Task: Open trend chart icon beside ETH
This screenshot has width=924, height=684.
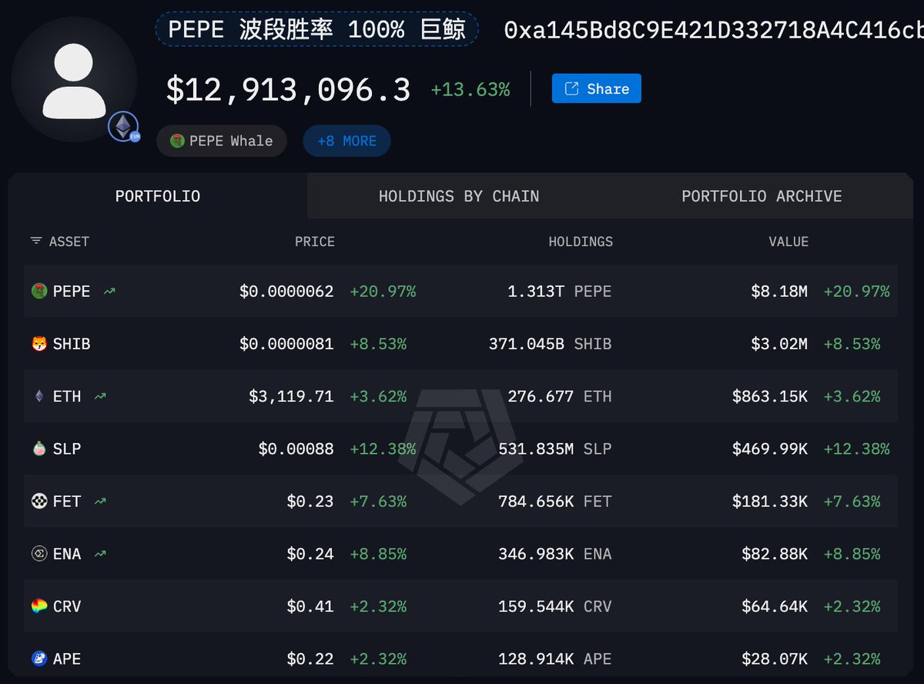Action: [100, 396]
